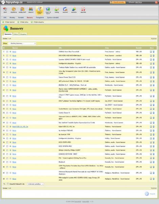Click the bottom pagination page links
Image resolution: width=159 pixels, height=204 pixels.
click(154, 188)
